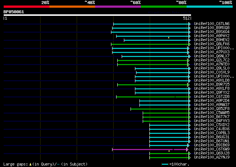Click the UniRef100_C5XDY2 label
Screen dimensions: 236x167
coord(212,125)
